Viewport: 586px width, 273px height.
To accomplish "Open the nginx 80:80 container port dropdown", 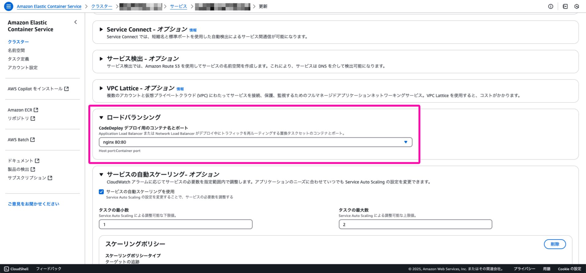I will pos(256,142).
